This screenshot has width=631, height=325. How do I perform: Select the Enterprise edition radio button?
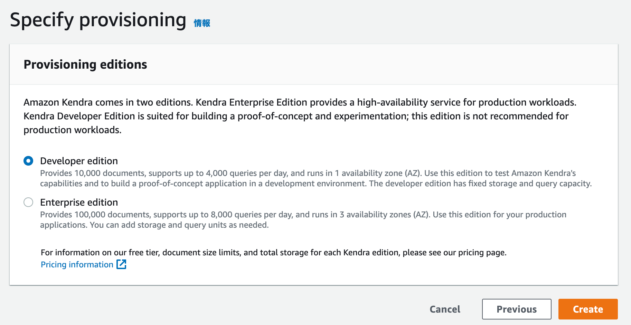click(x=29, y=202)
